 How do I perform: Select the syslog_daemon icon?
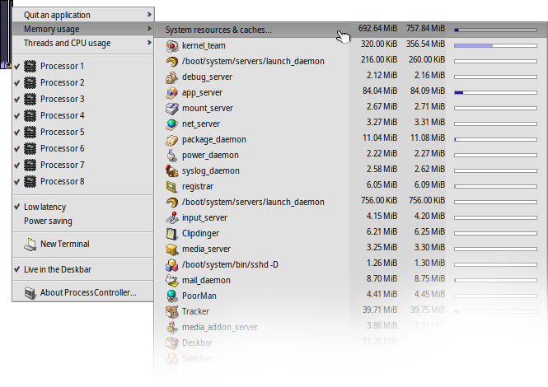tap(171, 170)
